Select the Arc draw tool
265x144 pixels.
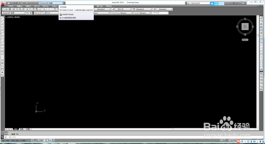tap(2, 33)
